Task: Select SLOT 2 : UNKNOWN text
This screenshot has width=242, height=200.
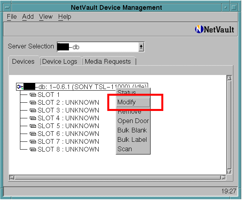Action: (x=68, y=103)
